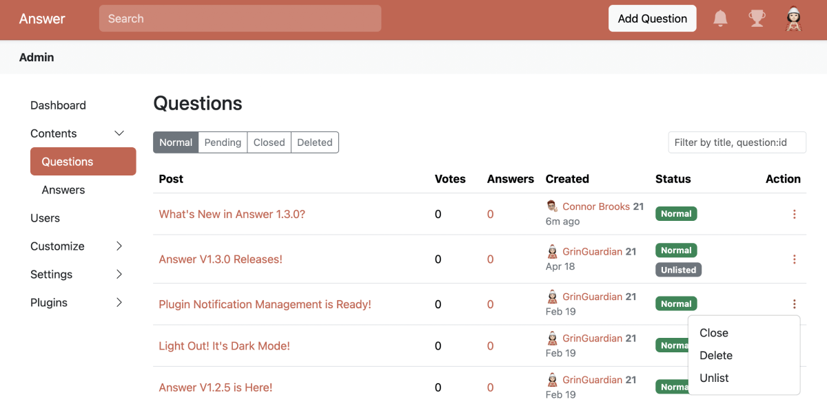Viewport: 827px width, 406px height.
Task: Open the notifications bell icon
Action: [x=720, y=19]
